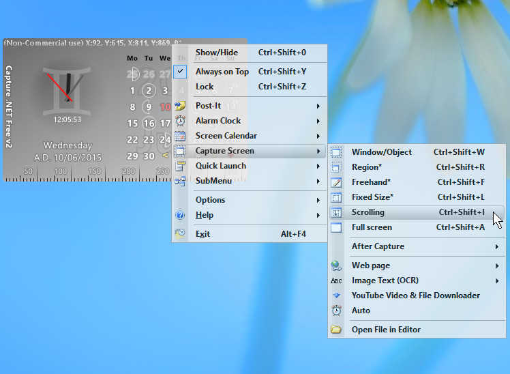Click calendar day 30 in the widget
The height and width of the screenshot is (374, 510).
[x=149, y=156]
